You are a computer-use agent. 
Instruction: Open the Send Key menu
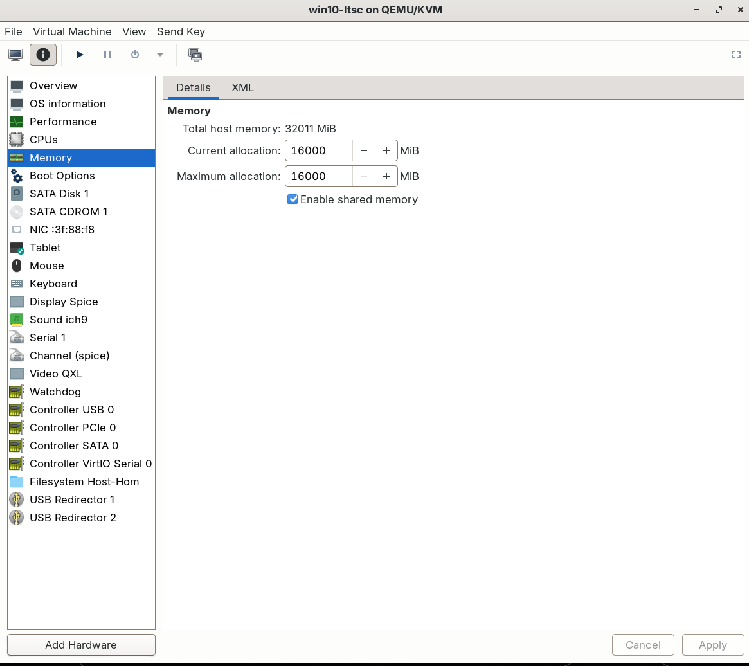[x=181, y=32]
